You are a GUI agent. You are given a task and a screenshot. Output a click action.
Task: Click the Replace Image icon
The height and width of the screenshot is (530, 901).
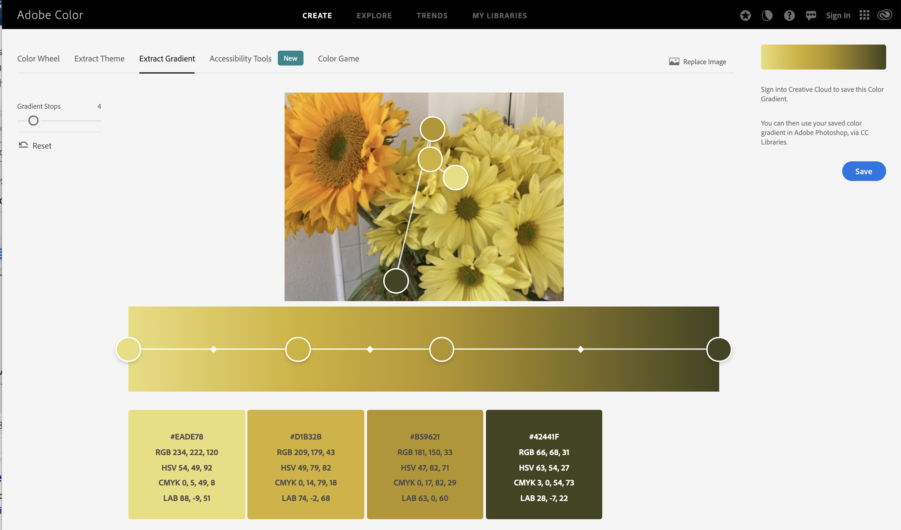click(674, 61)
